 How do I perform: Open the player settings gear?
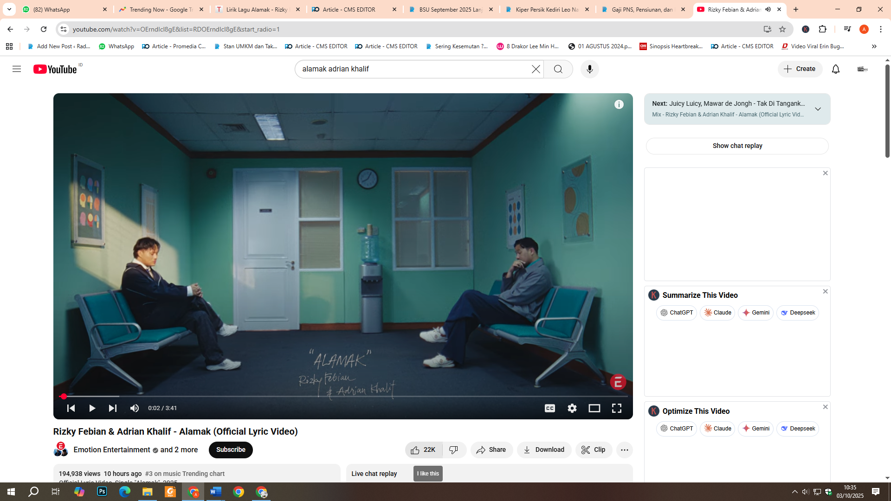(x=572, y=408)
